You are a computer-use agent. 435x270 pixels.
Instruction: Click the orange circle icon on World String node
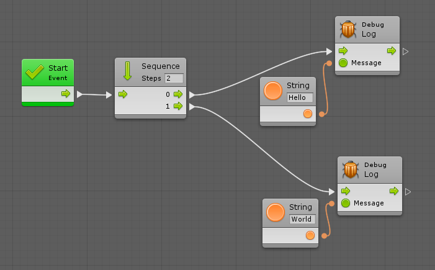276,212
